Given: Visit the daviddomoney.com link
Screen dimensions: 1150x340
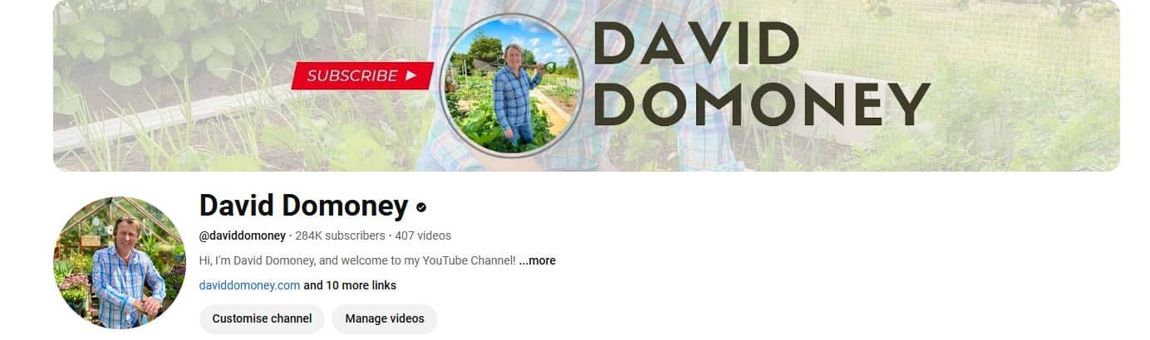Looking at the screenshot, I should point(249,285).
